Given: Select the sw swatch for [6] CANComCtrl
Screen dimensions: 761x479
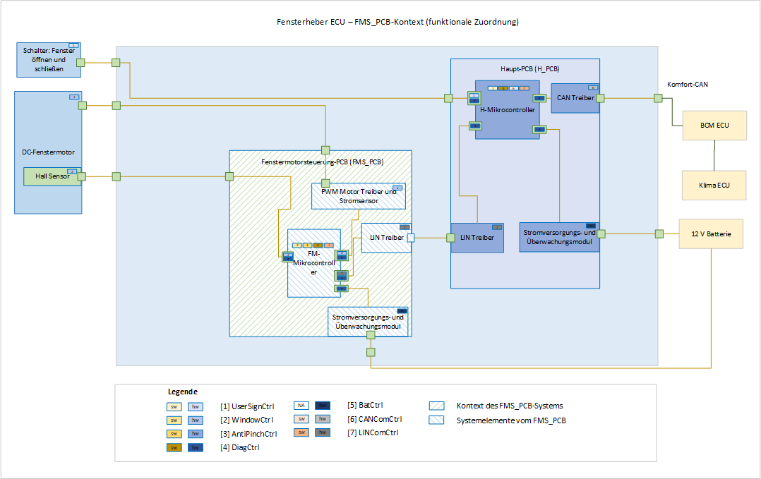Looking at the screenshot, I should [x=301, y=419].
